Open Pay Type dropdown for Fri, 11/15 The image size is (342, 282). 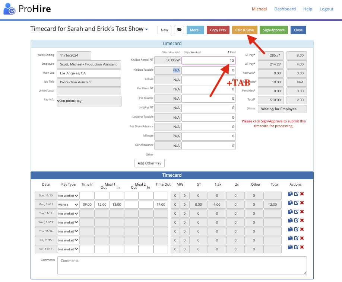click(68, 240)
